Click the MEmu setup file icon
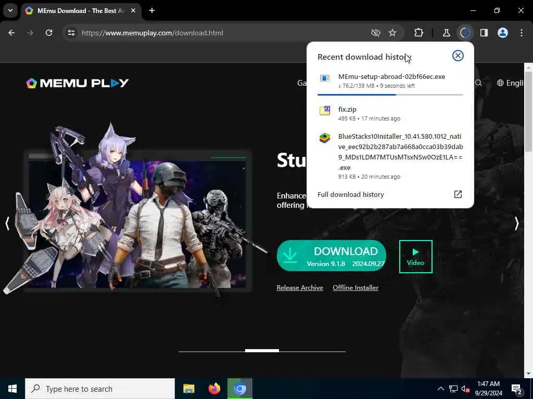533x399 pixels. 325,78
